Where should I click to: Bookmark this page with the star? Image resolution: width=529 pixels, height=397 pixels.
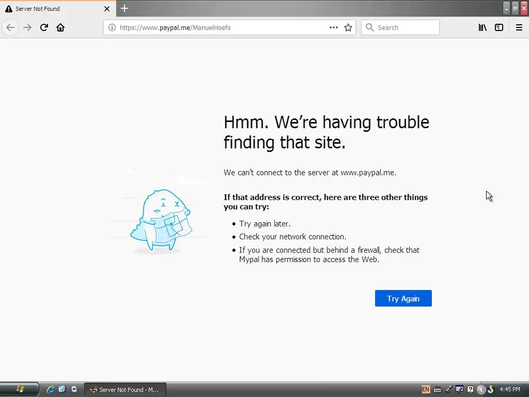click(348, 28)
